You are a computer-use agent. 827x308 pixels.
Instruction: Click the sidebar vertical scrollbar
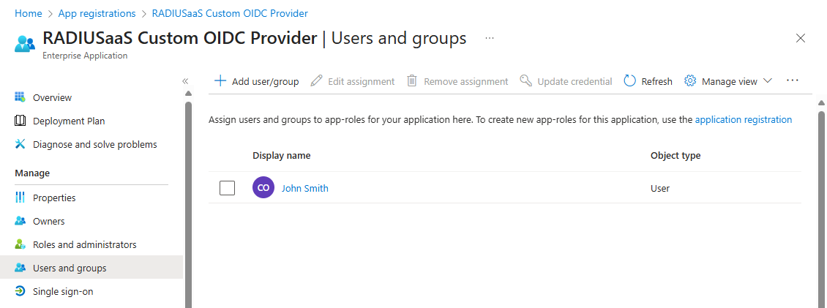click(188, 205)
